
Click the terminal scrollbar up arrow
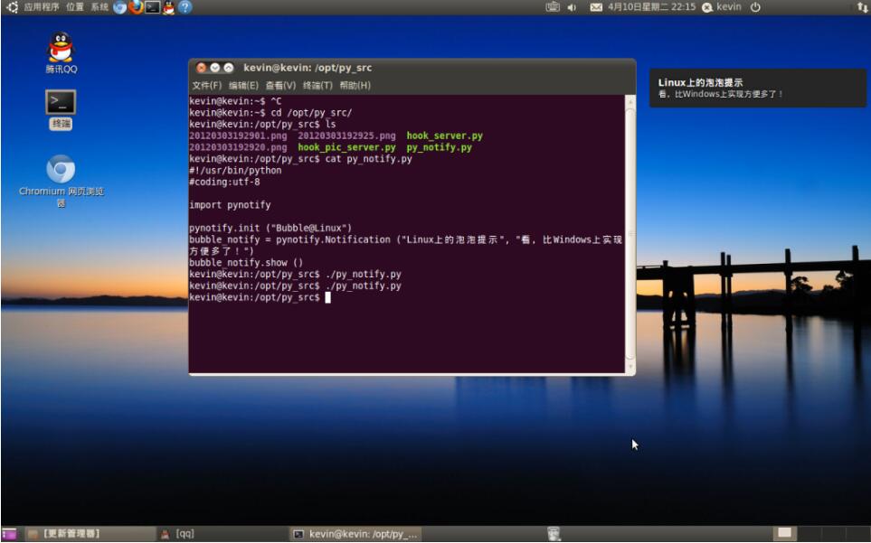630,100
